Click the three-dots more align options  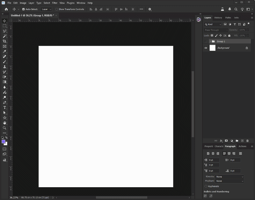point(141,9)
